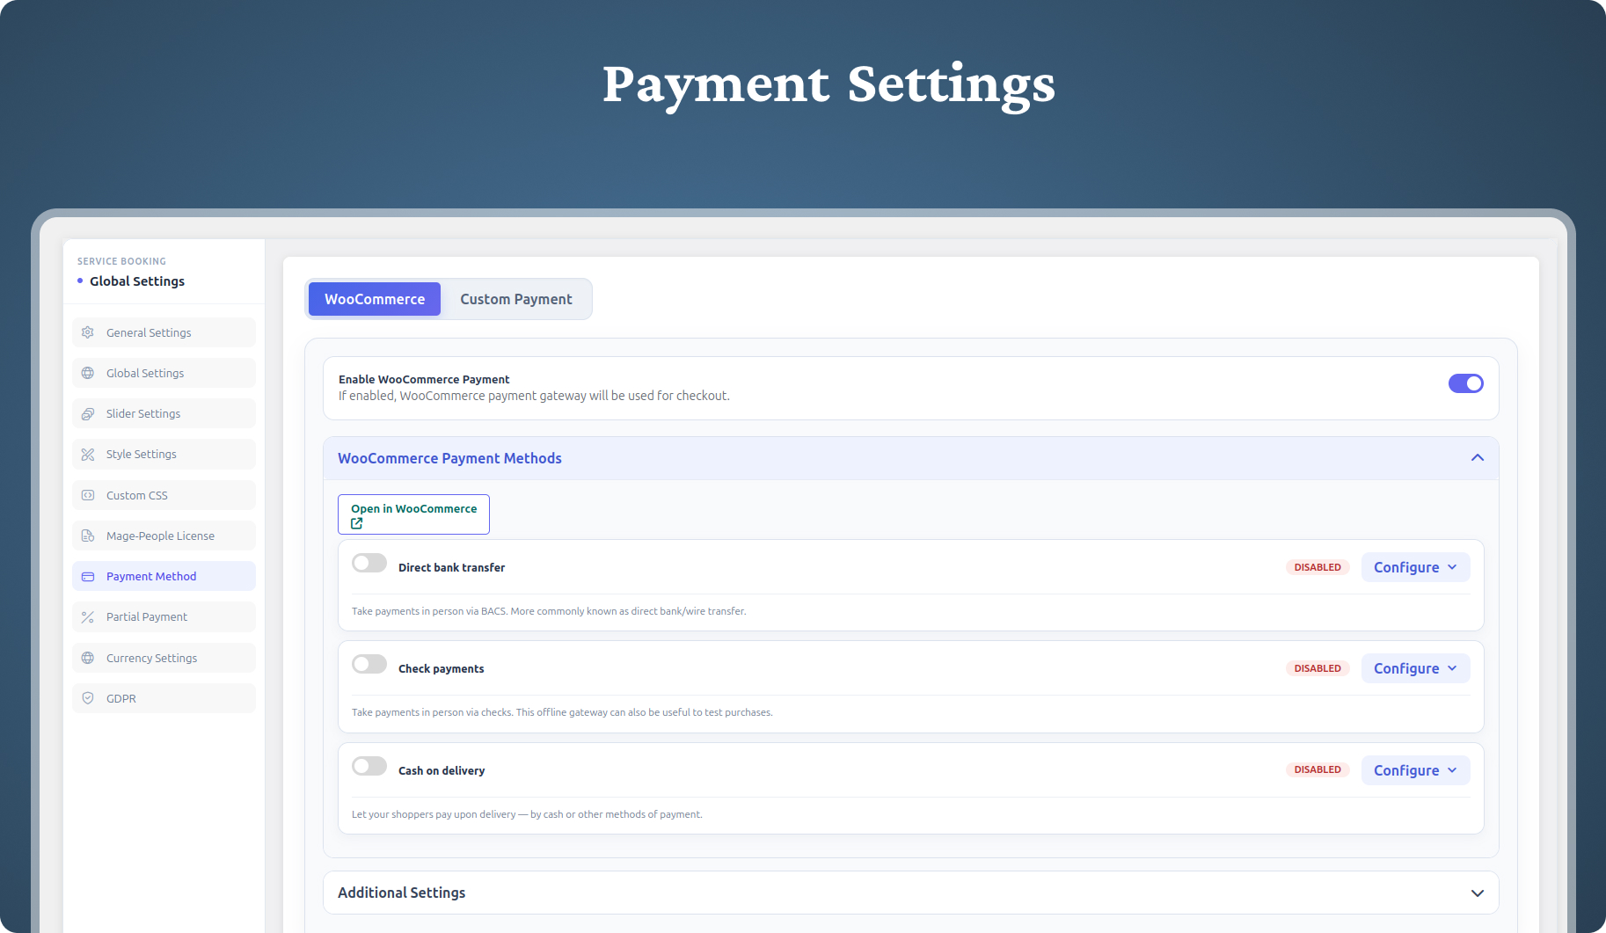The image size is (1606, 933).
Task: Click the Global Settings sidebar heading
Action: 137,281
